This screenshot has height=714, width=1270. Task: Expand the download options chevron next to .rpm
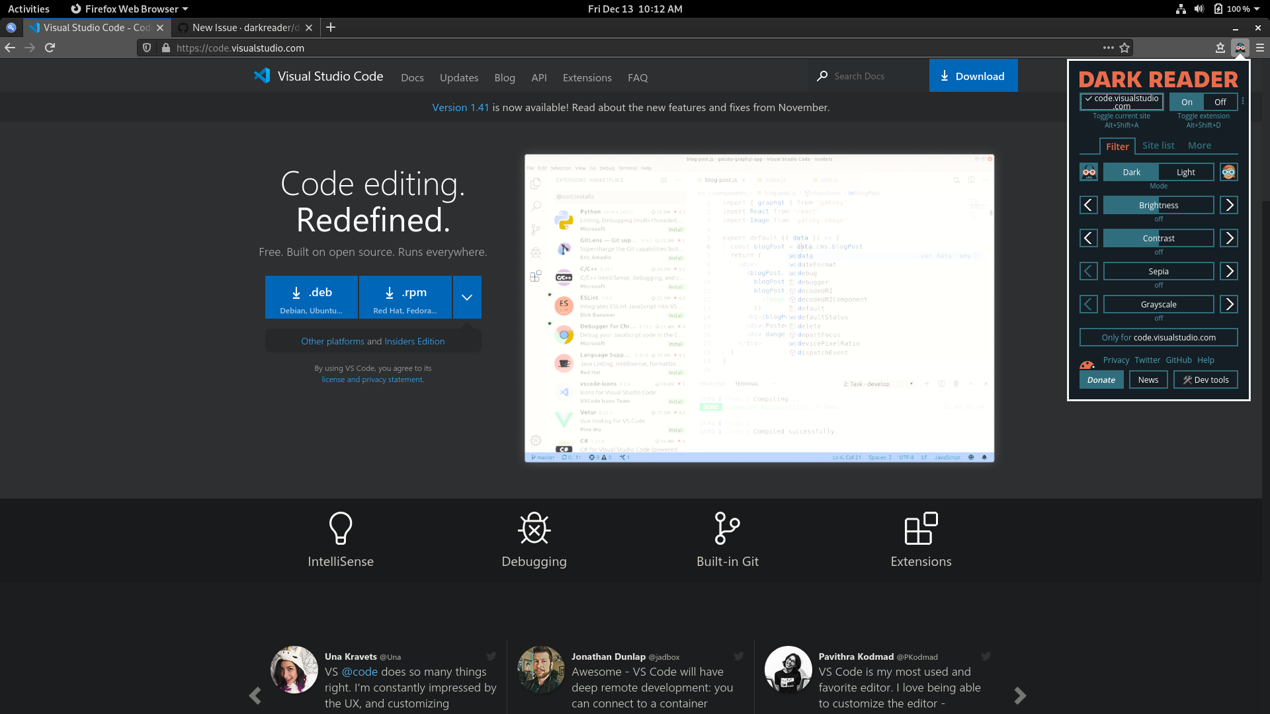467,297
